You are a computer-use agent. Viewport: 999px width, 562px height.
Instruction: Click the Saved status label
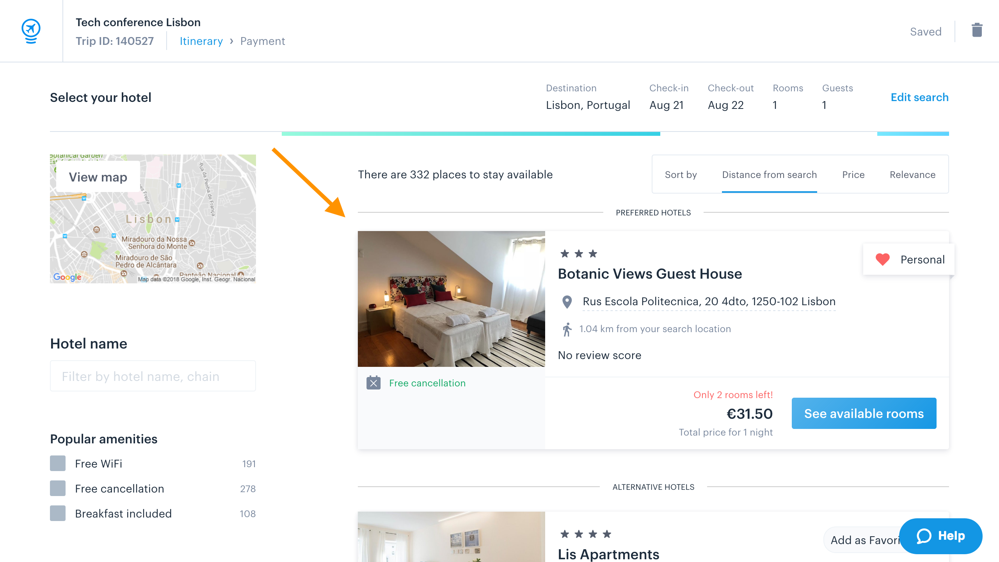(926, 32)
